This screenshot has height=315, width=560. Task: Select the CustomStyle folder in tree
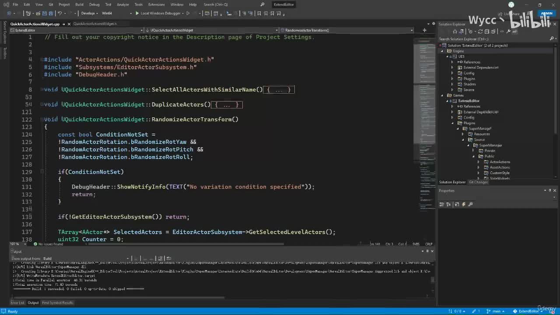(500, 173)
